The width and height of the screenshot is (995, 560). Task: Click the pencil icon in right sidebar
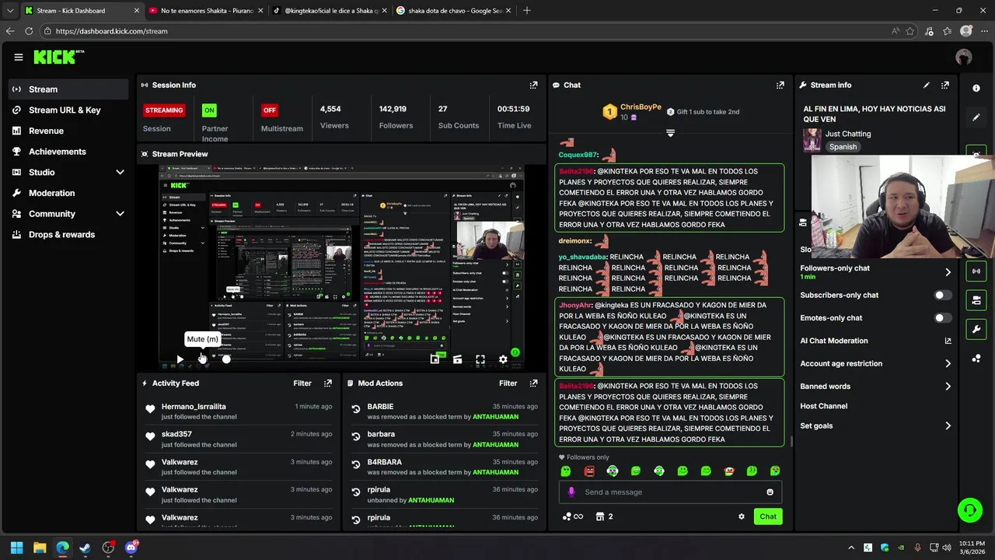(x=976, y=117)
